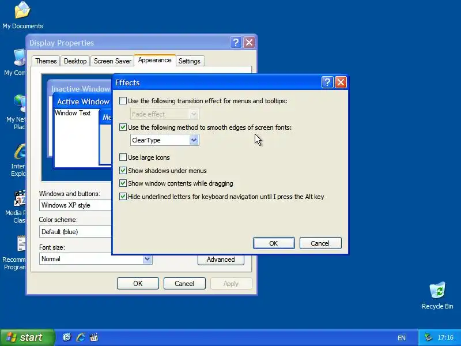
Task: Click the system tray network icon
Action: (428, 337)
